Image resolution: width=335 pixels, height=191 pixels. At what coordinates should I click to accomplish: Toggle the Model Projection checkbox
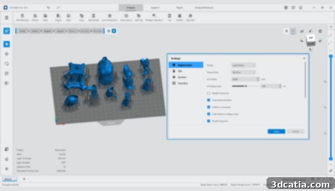[209, 121]
